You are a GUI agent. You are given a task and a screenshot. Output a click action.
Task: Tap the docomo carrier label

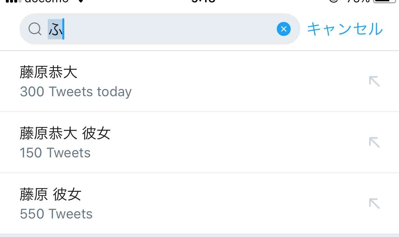(47, 1)
